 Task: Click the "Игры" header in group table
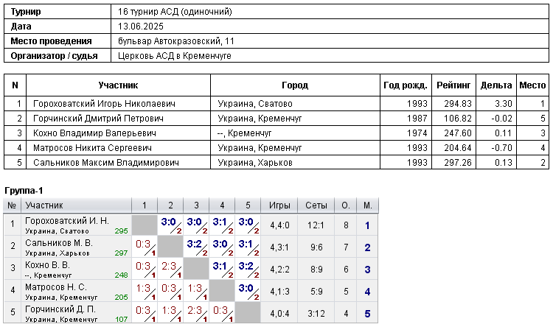click(279, 205)
